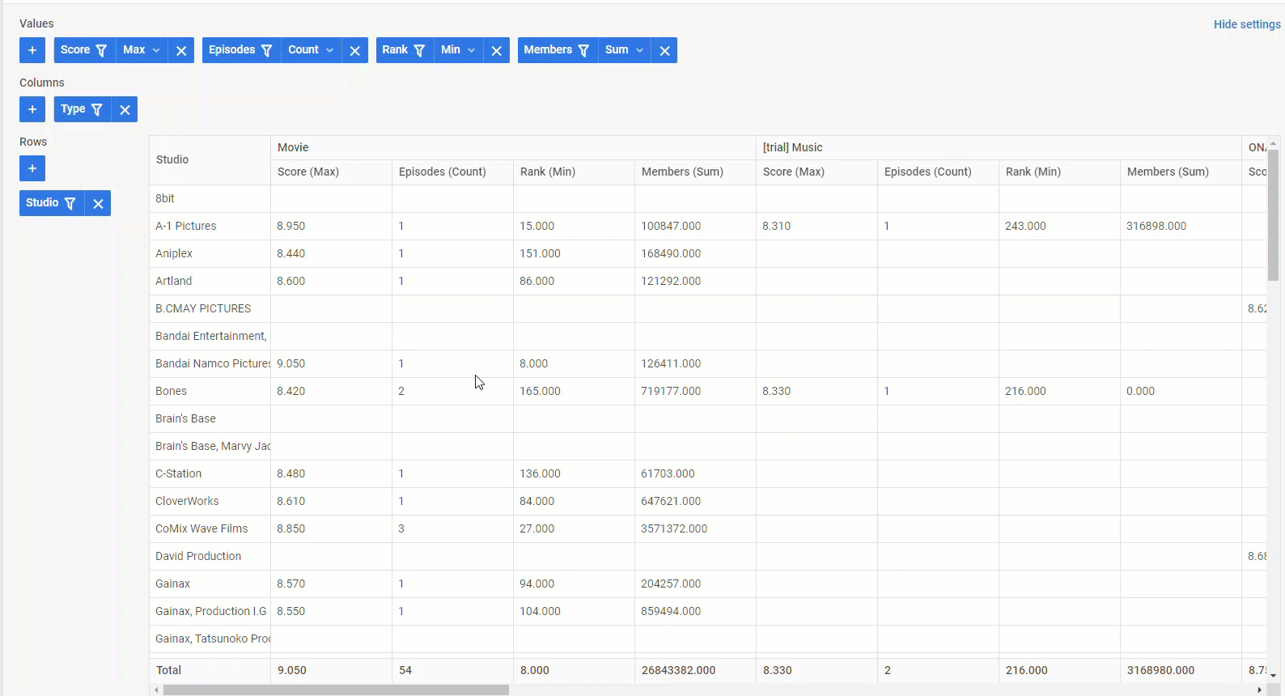Click Score (Max) header under [trial] Music

click(816, 172)
